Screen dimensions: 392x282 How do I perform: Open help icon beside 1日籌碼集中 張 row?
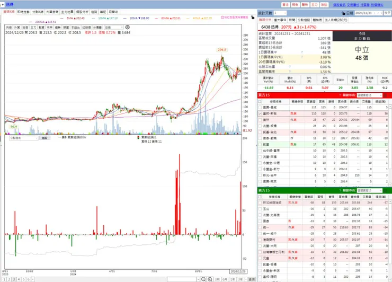[301, 52]
